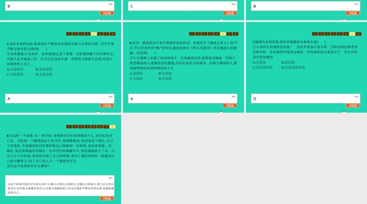Click the question 8 answer text box
The image size is (367, 204).
(60, 186)
